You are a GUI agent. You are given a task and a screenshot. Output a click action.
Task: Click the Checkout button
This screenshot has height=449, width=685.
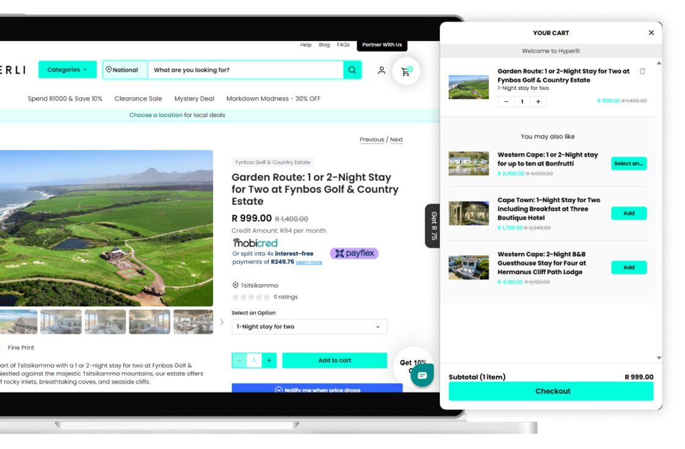point(551,392)
